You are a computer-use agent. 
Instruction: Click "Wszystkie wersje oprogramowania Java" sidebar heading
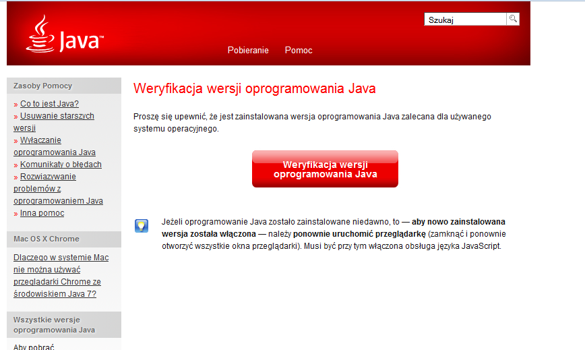[54, 324]
